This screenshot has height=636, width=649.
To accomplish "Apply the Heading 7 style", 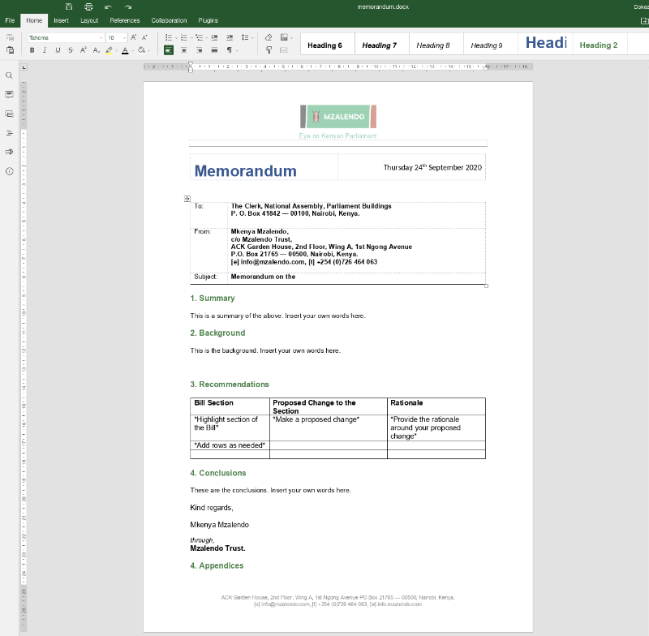I will (x=379, y=45).
